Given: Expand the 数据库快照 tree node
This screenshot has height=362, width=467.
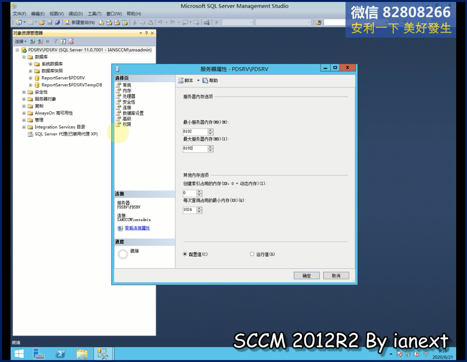Looking at the screenshot, I should 30,71.
